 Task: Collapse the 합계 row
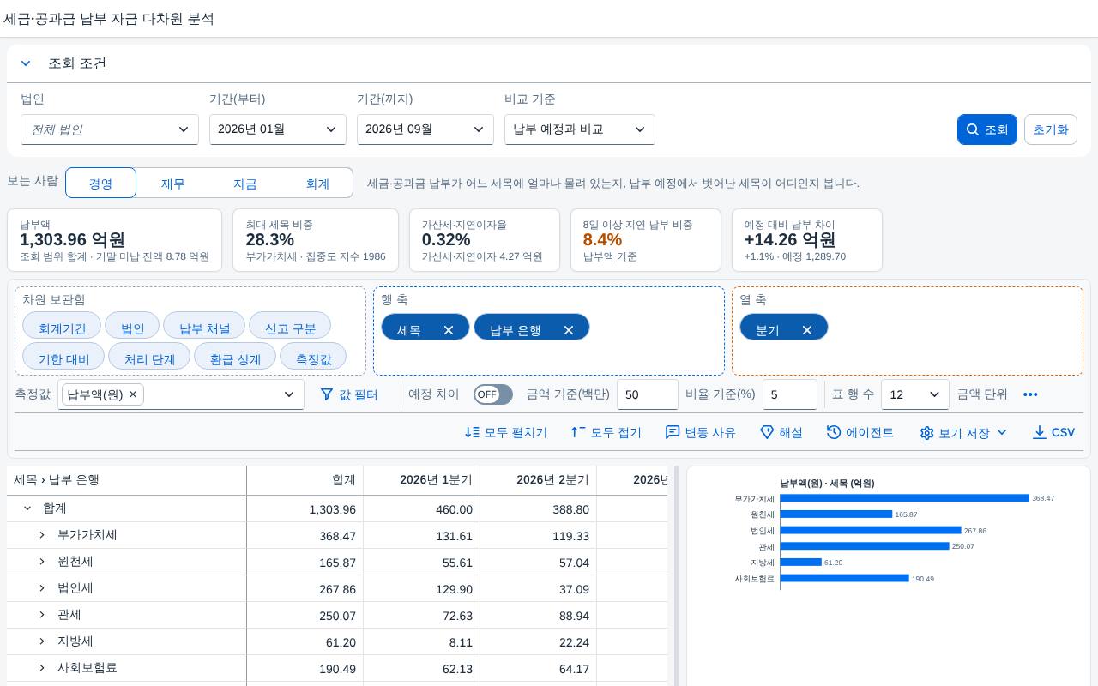tap(27, 508)
